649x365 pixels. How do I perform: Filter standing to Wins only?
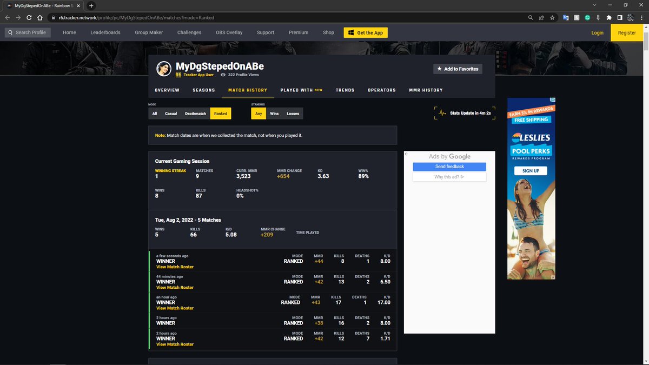(x=274, y=114)
